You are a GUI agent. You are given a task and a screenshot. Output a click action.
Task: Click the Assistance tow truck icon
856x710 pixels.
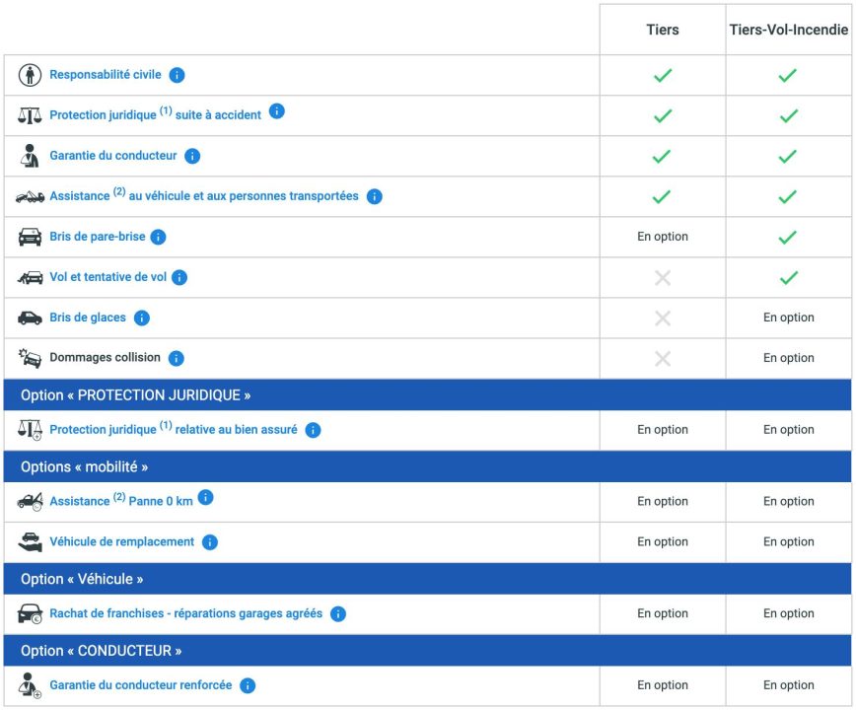[31, 195]
